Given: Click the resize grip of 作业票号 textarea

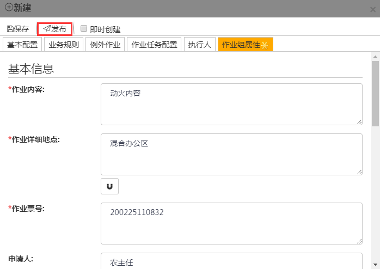Looking at the screenshot, I should click(359, 241).
